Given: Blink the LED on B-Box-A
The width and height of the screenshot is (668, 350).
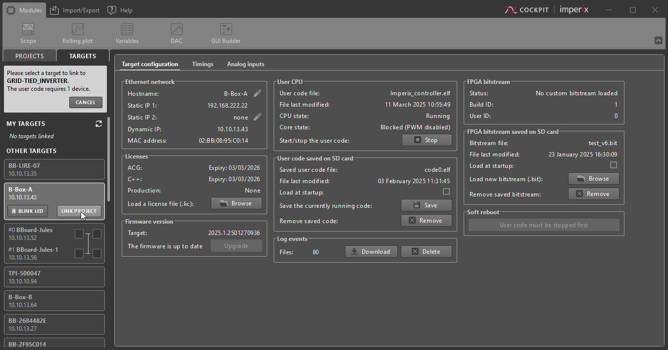Looking at the screenshot, I should [28, 211].
